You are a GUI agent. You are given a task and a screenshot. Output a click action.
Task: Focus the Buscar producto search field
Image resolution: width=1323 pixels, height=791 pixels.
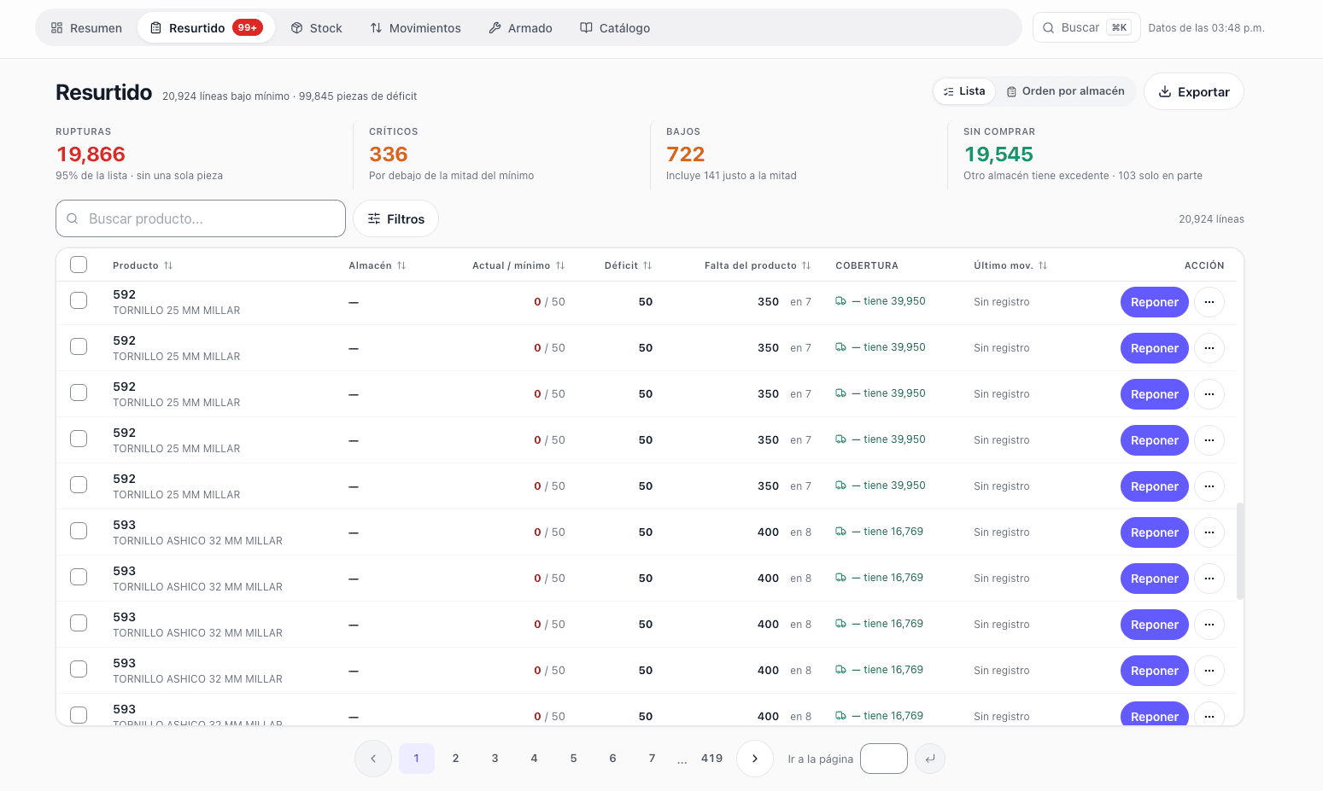click(x=201, y=218)
